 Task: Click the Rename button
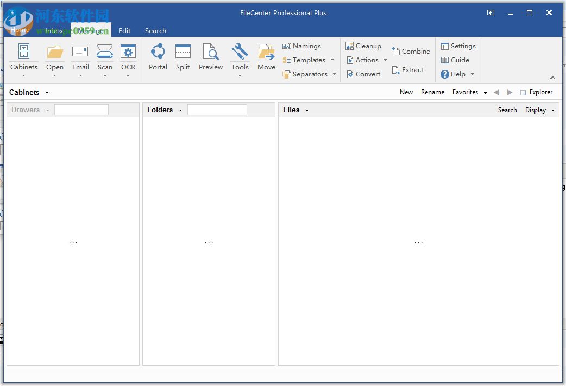432,92
